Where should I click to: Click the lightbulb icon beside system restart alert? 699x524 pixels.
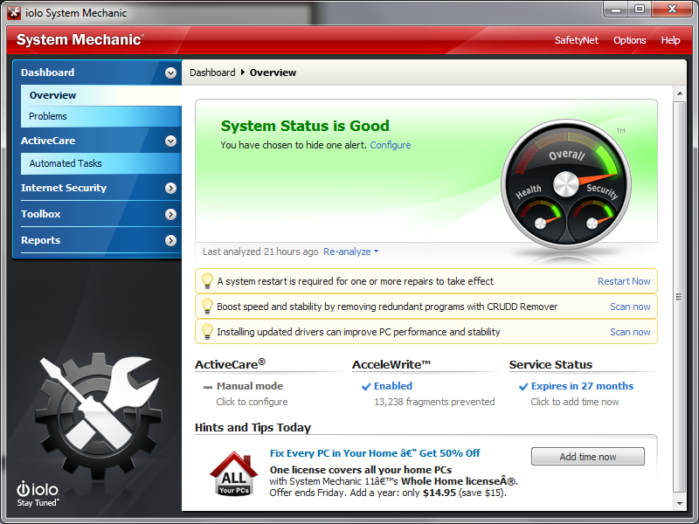click(x=207, y=280)
